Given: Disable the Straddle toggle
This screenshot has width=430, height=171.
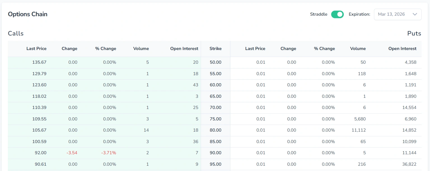Looking at the screenshot, I should (x=337, y=14).
